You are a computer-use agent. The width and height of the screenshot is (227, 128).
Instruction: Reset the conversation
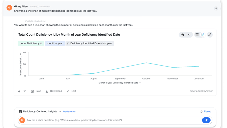(205, 112)
